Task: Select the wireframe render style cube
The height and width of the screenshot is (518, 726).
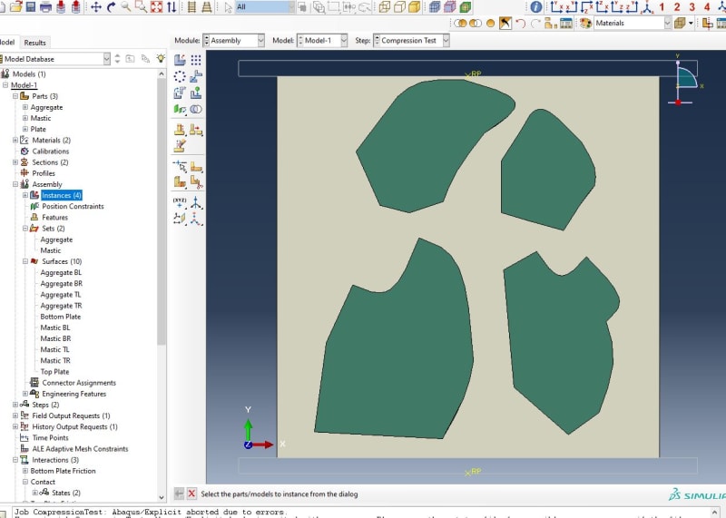Action: [x=384, y=6]
